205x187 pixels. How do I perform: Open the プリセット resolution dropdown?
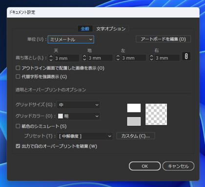[x=85, y=136]
